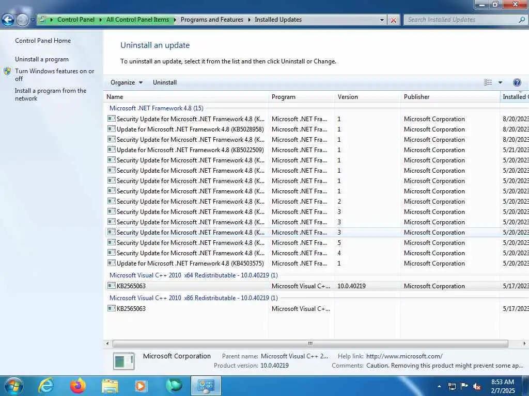Image resolution: width=529 pixels, height=396 pixels.
Task: Select KB2565063 under x86 Redistributable group
Action: tap(317, 308)
